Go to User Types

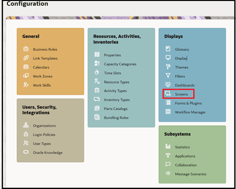(42, 144)
